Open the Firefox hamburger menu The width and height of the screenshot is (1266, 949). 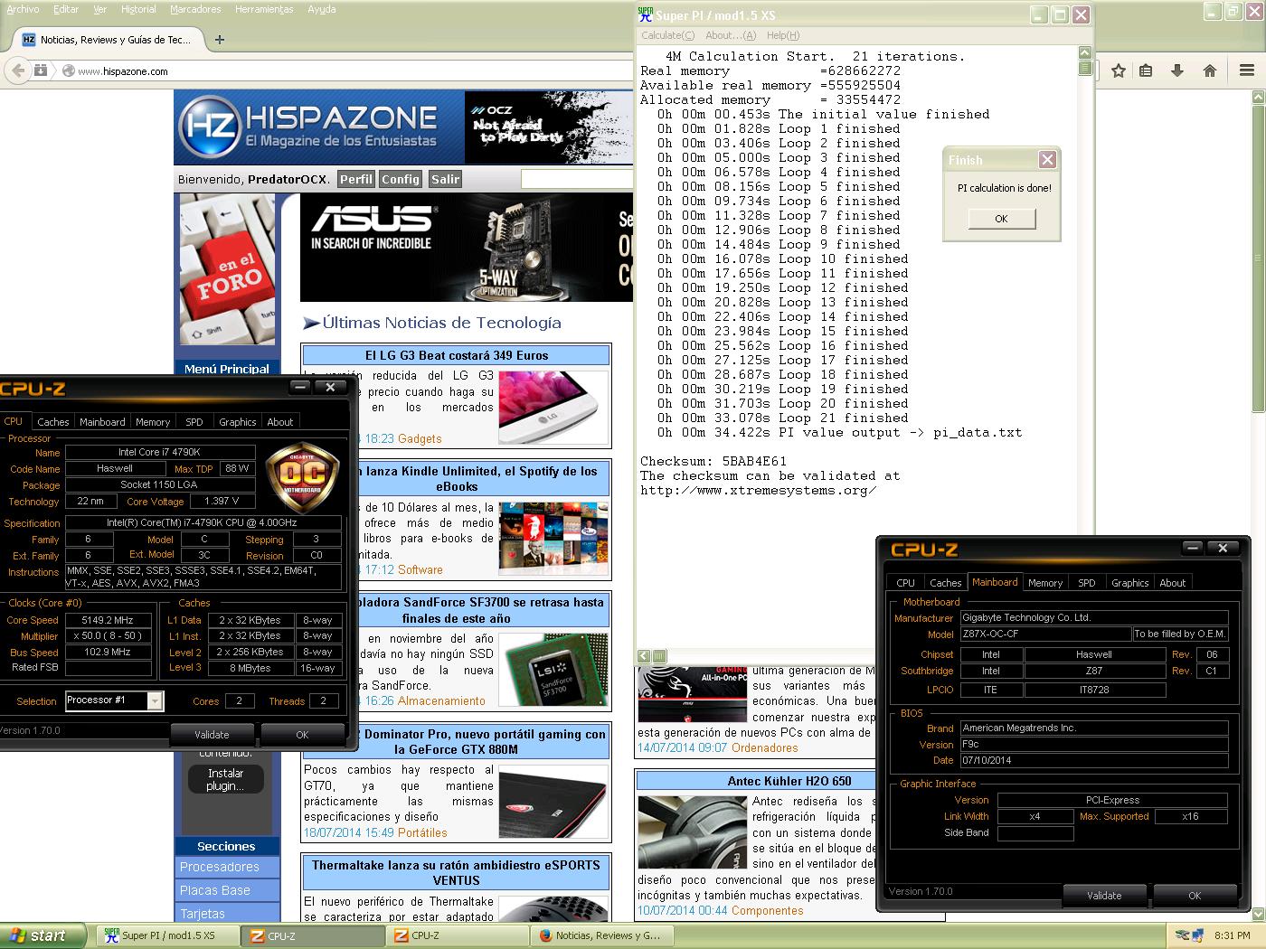coord(1247,70)
